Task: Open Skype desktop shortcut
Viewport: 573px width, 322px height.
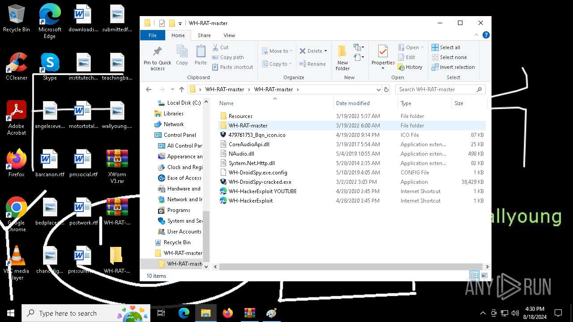Action: coord(50,67)
